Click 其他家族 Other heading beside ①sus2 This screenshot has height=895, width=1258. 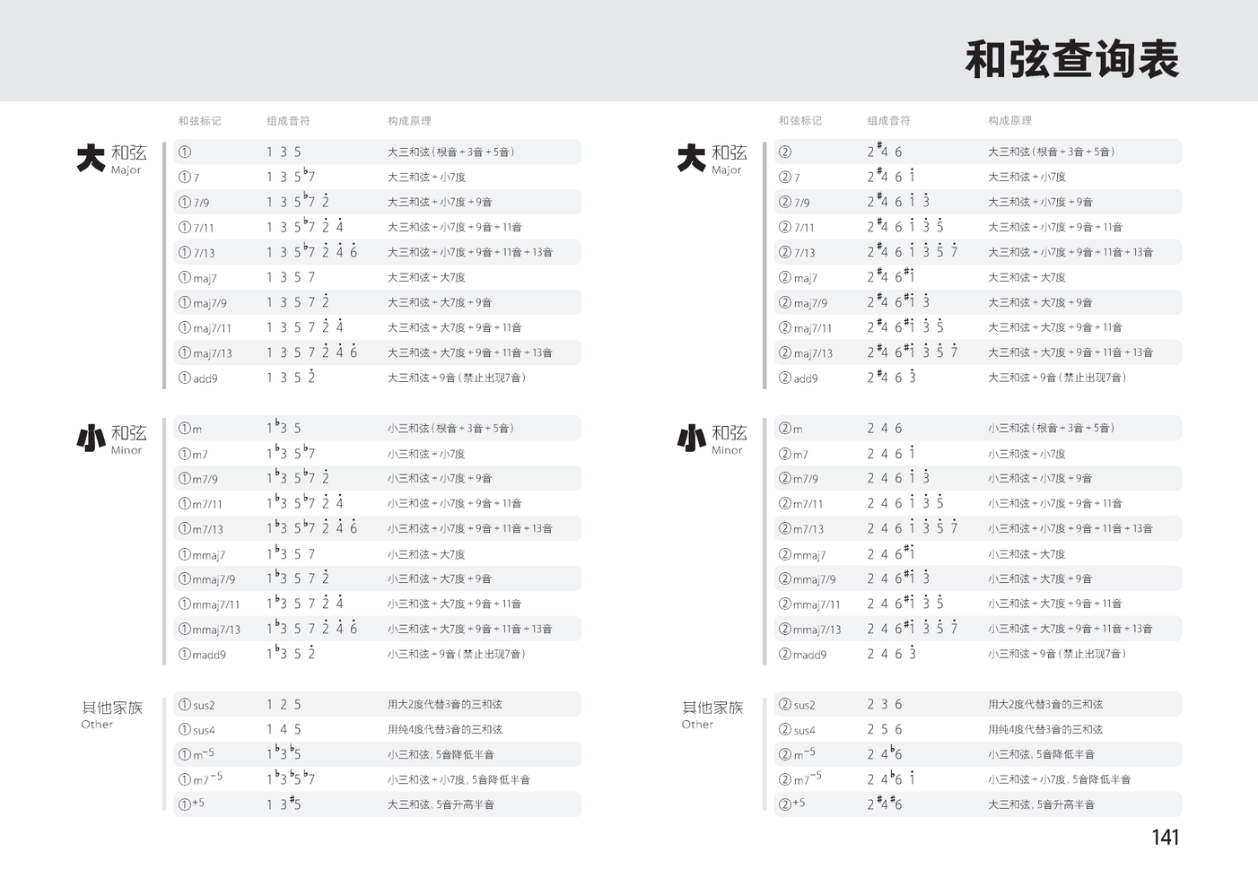[112, 715]
